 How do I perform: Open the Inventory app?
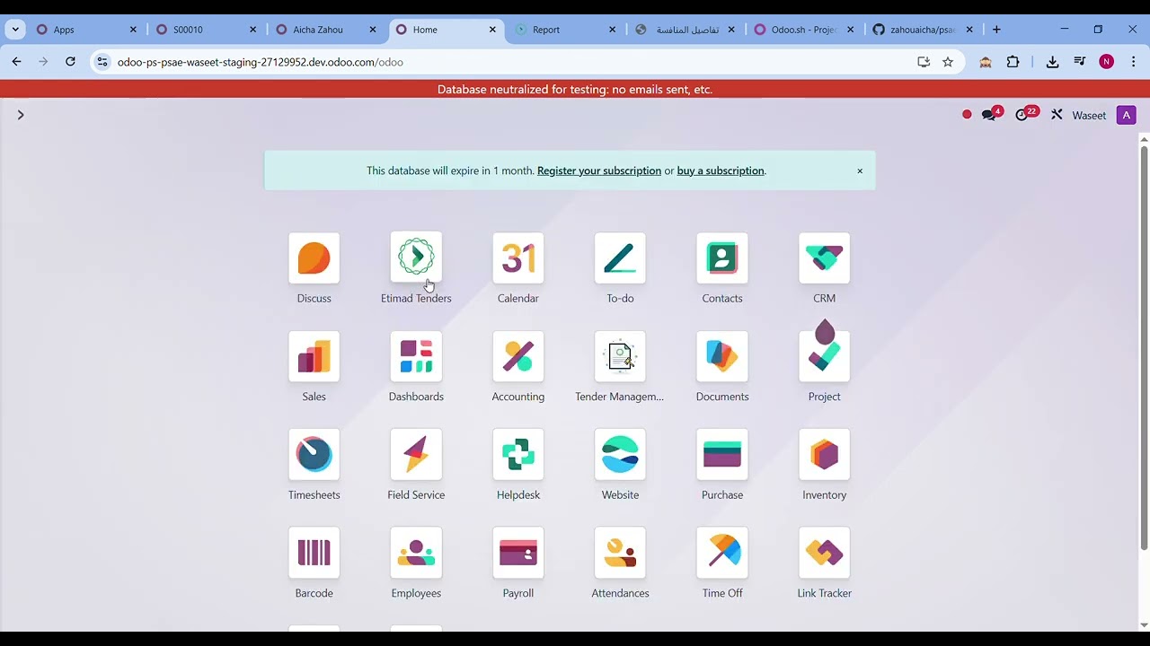[x=824, y=455]
